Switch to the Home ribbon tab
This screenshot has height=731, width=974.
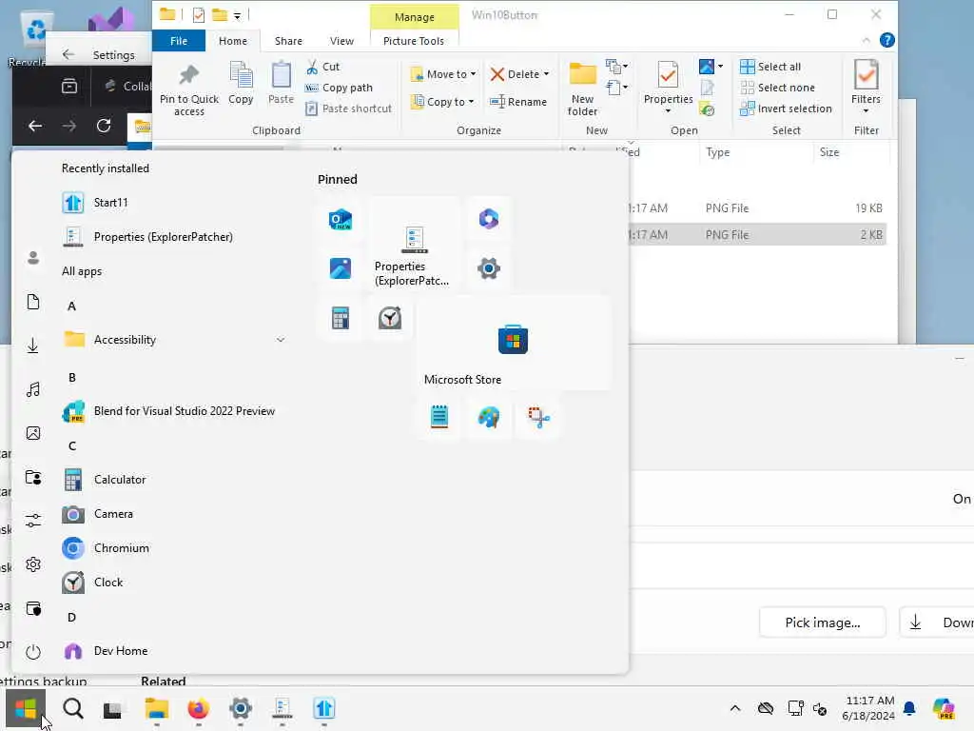(233, 41)
